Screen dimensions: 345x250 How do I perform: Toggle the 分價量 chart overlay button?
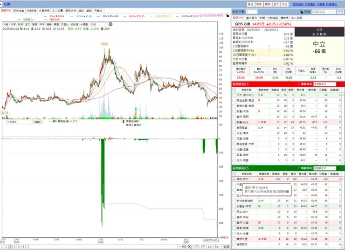[x=84, y=24]
